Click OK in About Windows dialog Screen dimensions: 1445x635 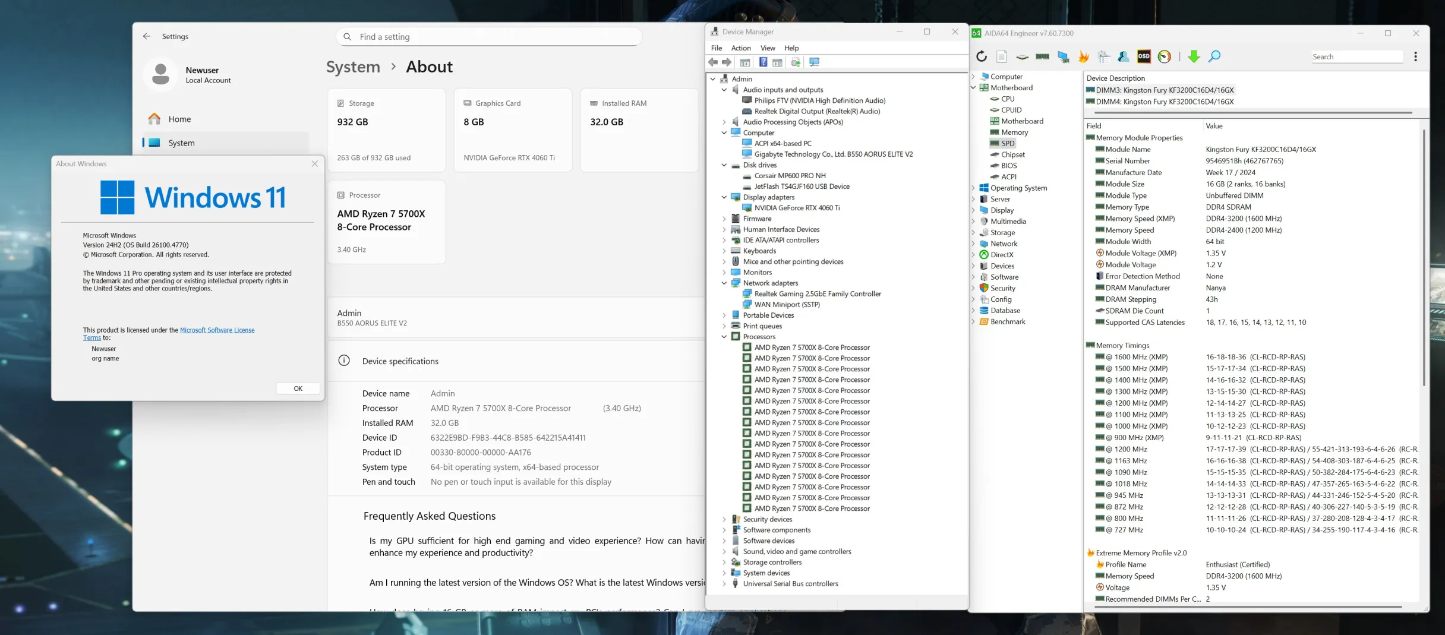298,388
